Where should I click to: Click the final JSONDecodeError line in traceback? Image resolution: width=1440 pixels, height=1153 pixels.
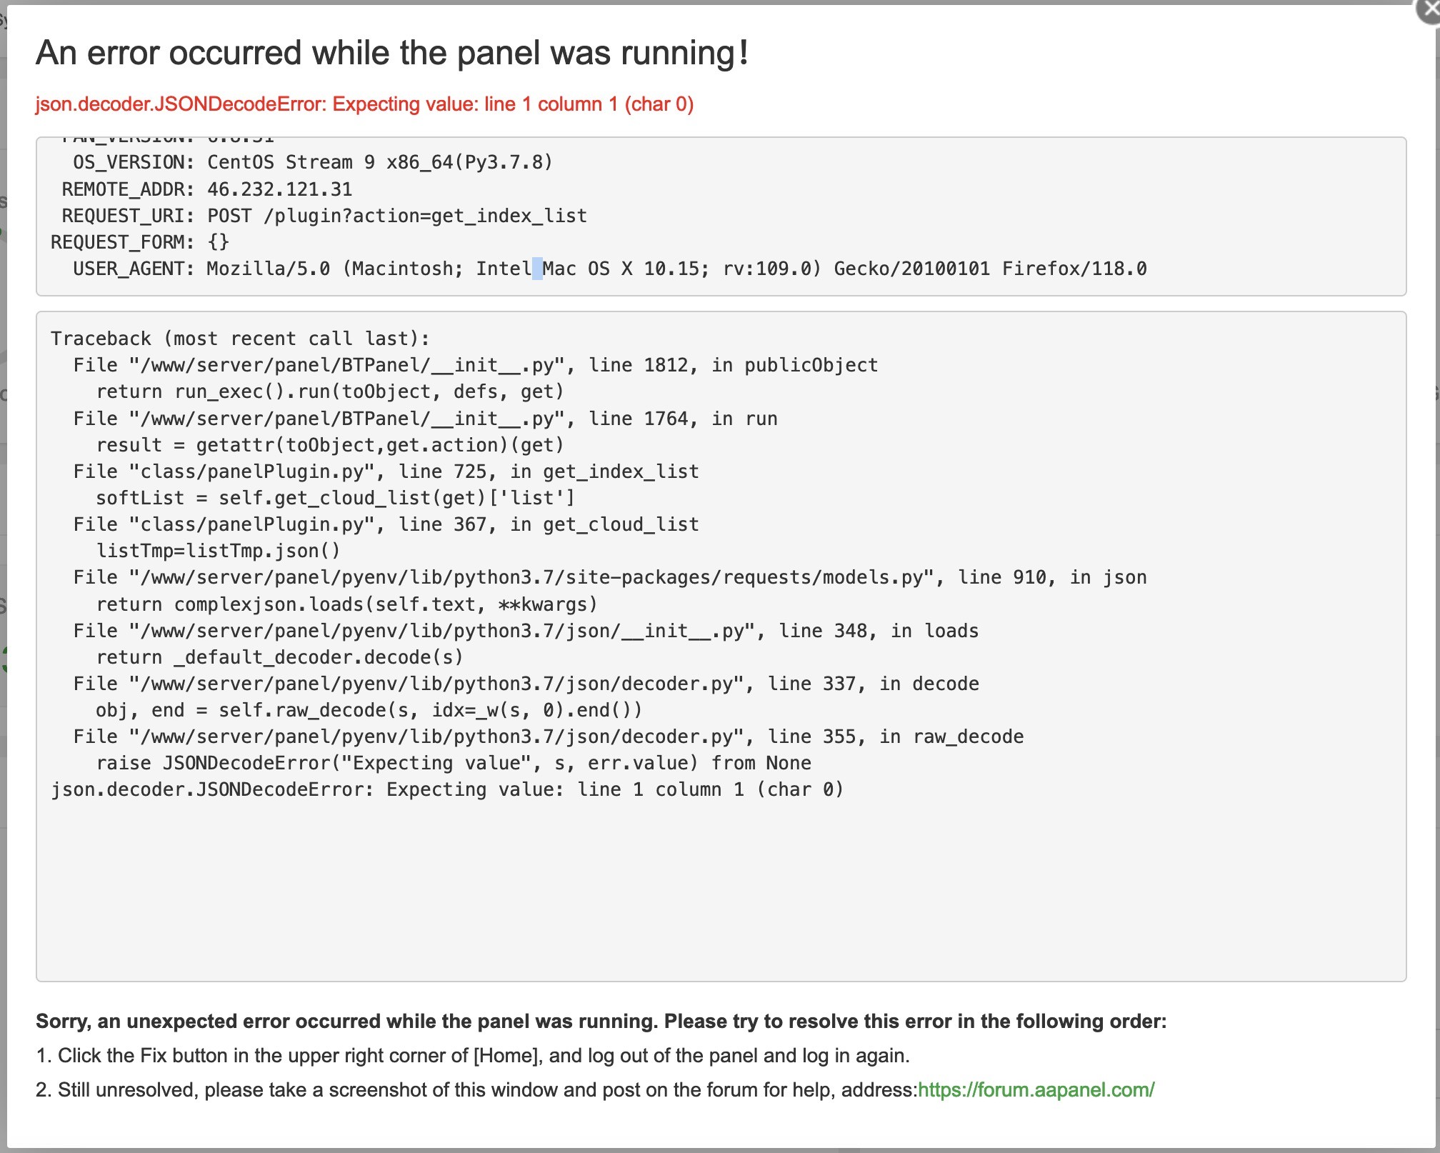click(x=447, y=789)
